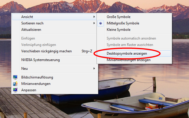Select Große Symbole icon size
This screenshot has height=118, width=189.
pos(134,17)
